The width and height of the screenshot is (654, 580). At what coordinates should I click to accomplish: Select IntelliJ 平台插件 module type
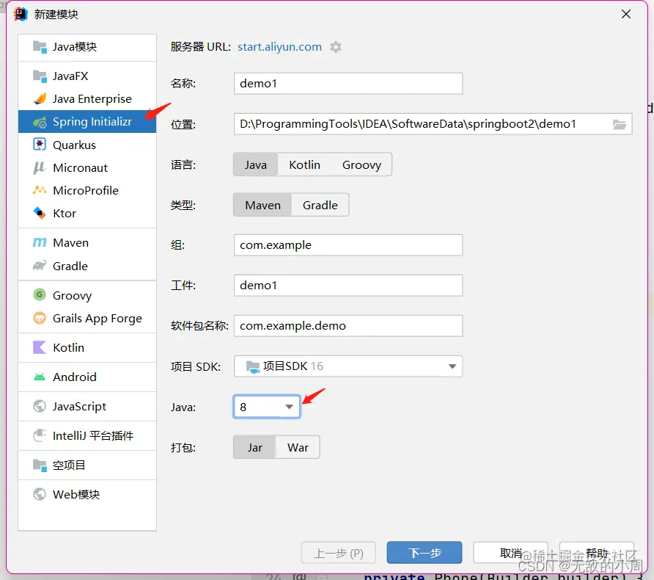click(x=87, y=435)
